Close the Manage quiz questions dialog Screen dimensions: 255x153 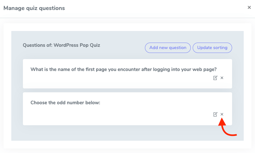(x=249, y=7)
